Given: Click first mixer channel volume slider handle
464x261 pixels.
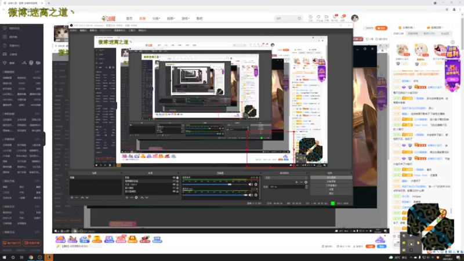Looking at the screenshot, I should [x=230, y=184].
